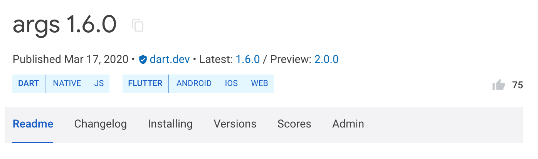Click the WEB platform tag
The height and width of the screenshot is (159, 538).
point(259,83)
